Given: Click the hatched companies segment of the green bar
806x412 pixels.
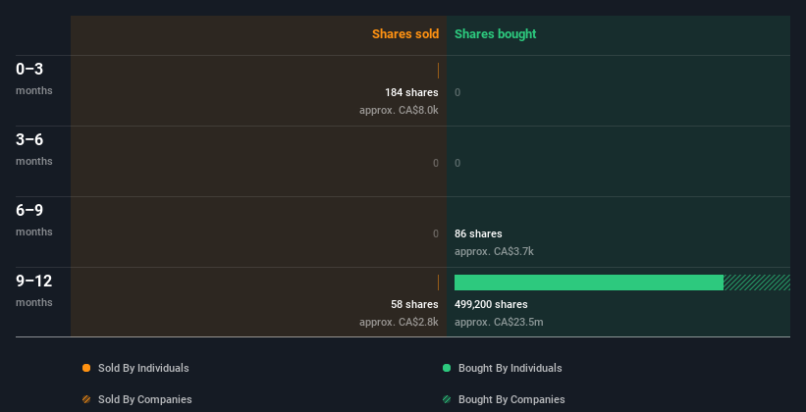Looking at the screenshot, I should click(x=757, y=283).
